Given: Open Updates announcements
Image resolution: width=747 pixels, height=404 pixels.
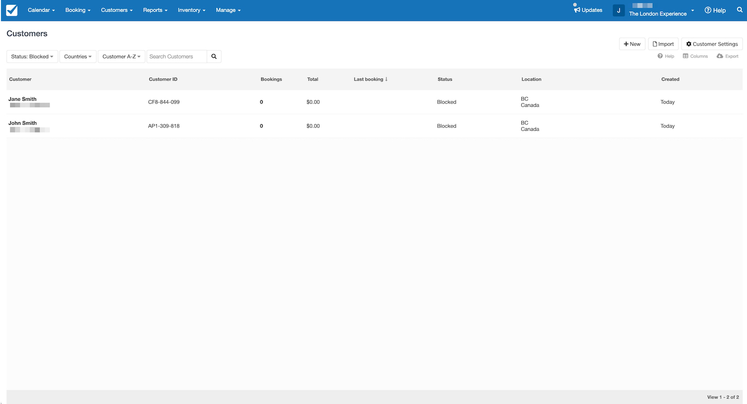Looking at the screenshot, I should click(x=588, y=10).
